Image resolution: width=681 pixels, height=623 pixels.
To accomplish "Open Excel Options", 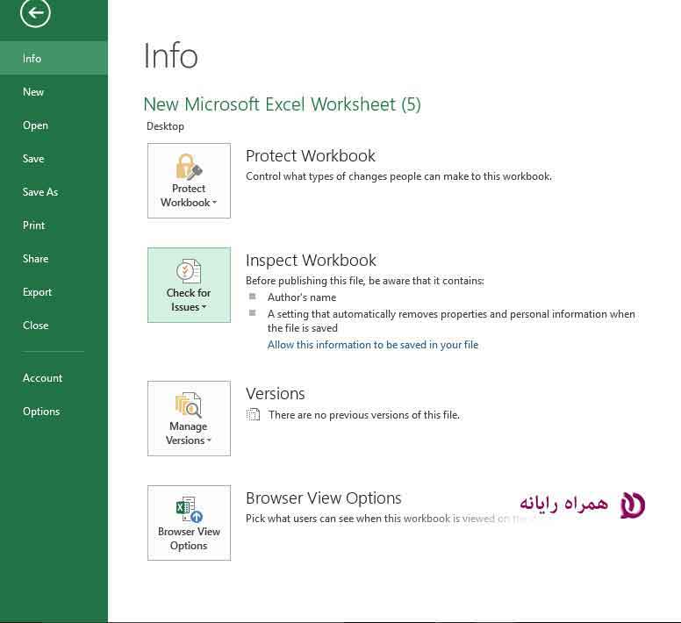I will pyautogui.click(x=54, y=412).
